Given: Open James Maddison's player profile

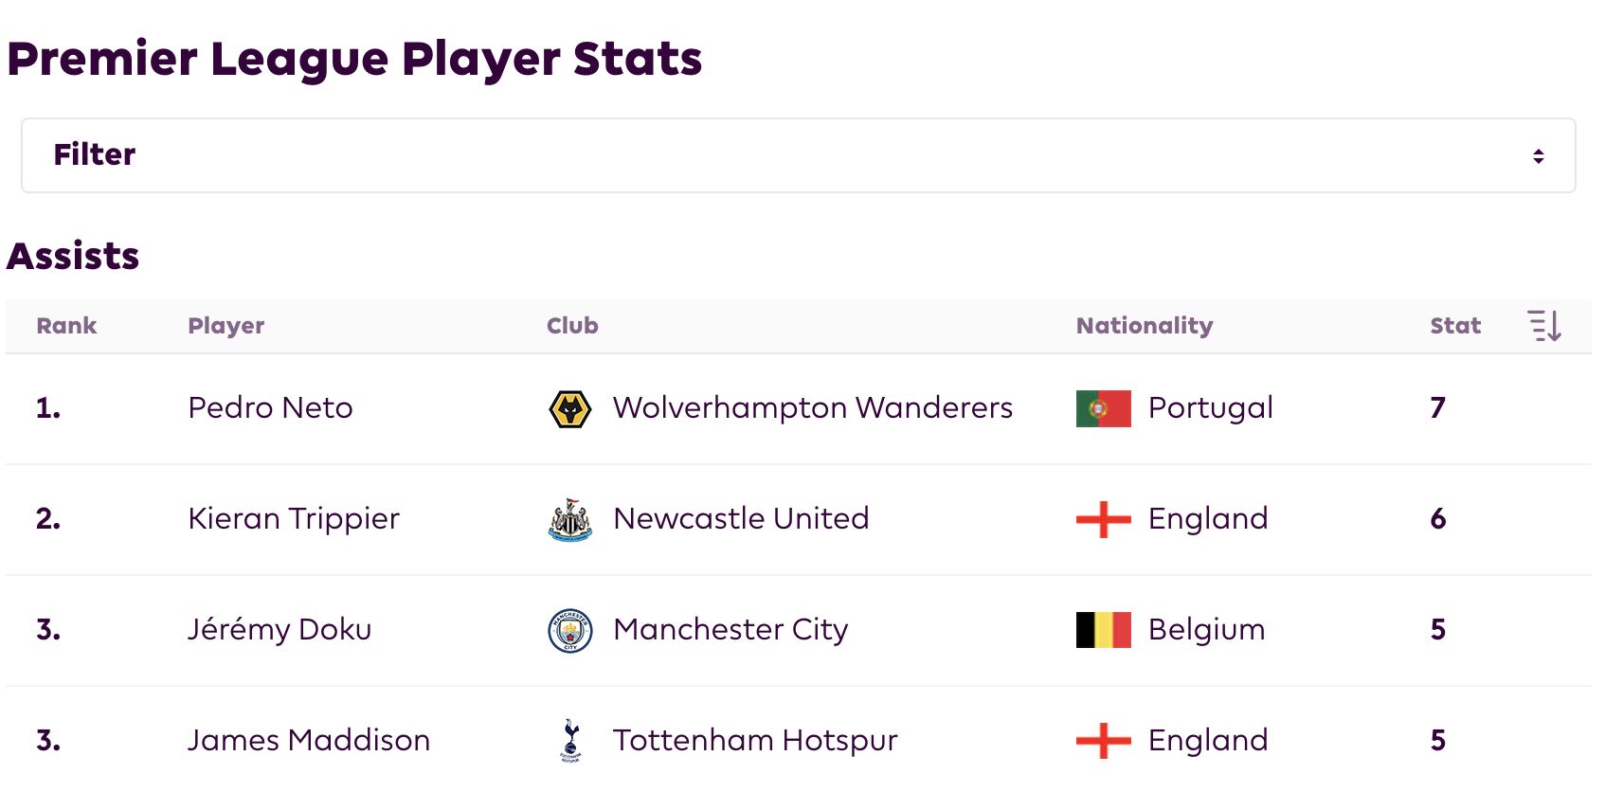Looking at the screenshot, I should pyautogui.click(x=309, y=740).
